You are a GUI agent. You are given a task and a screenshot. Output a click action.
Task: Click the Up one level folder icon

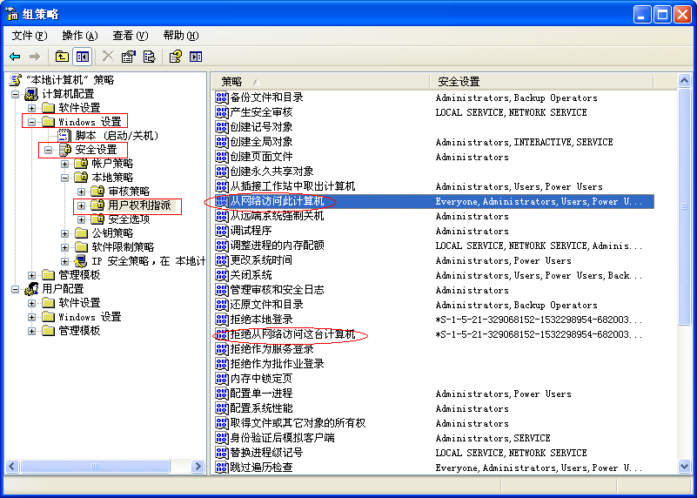(62, 57)
